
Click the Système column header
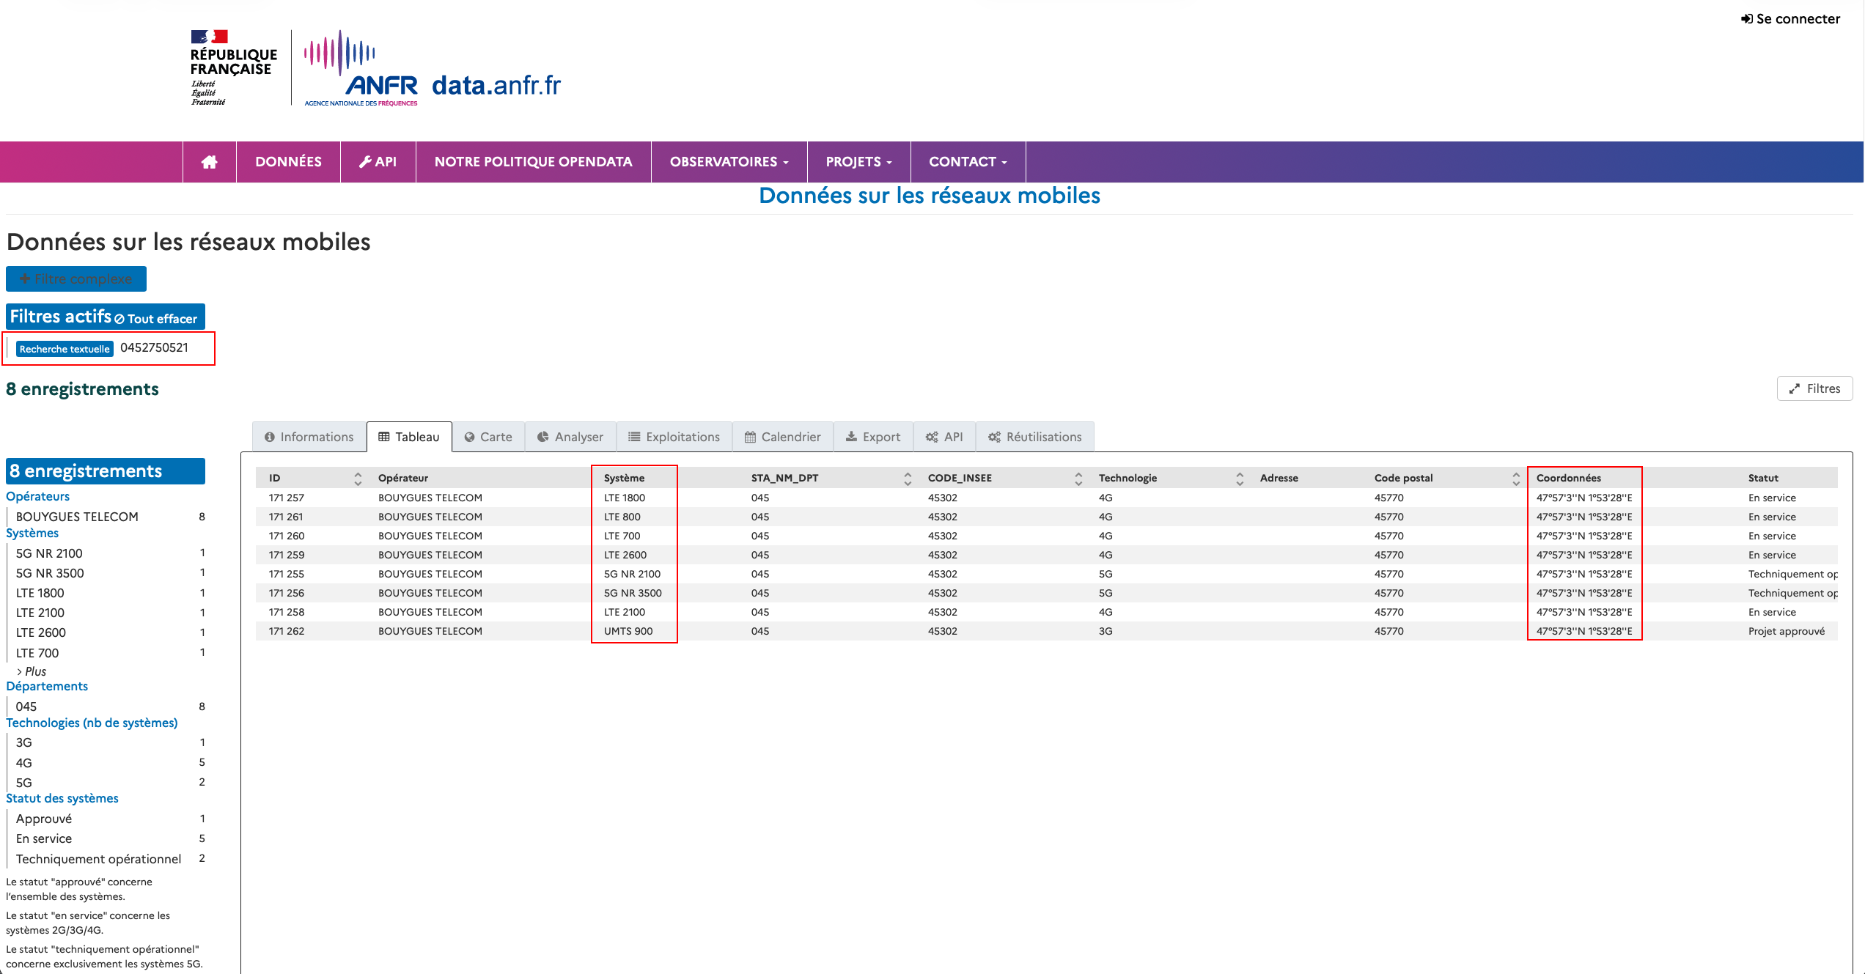pos(625,478)
